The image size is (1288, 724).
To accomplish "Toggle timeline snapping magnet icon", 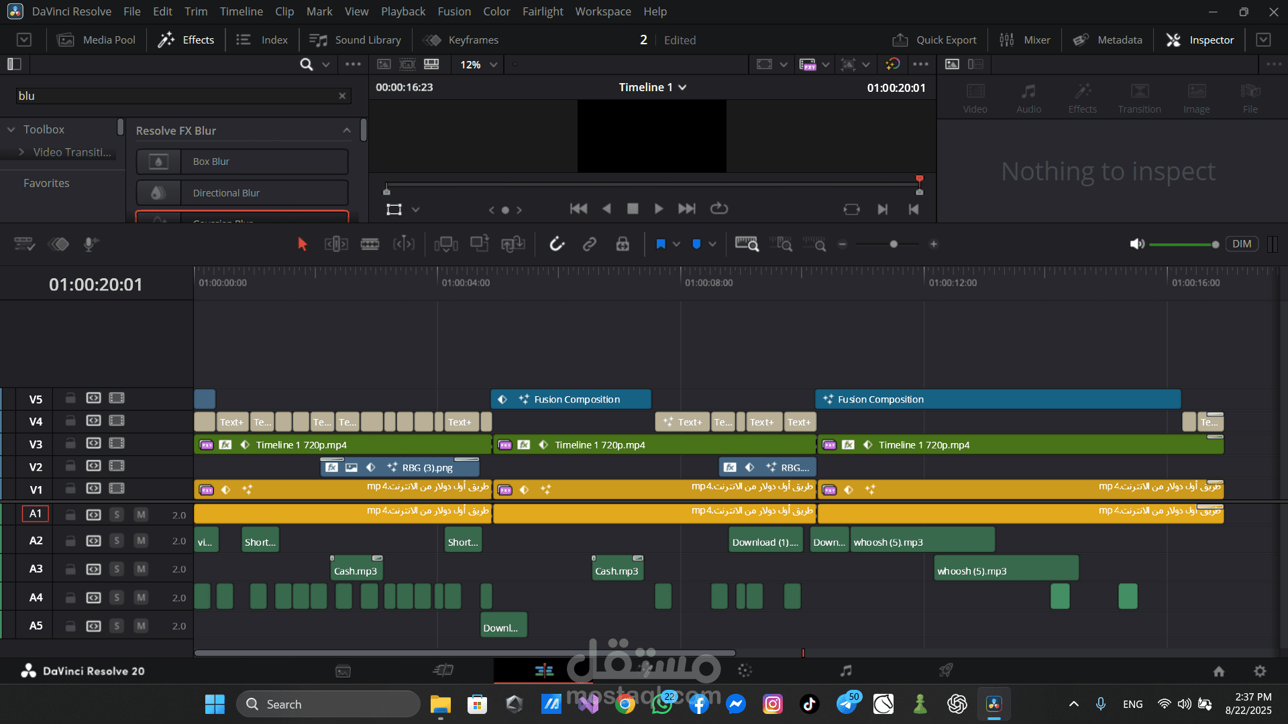I will click(x=557, y=244).
